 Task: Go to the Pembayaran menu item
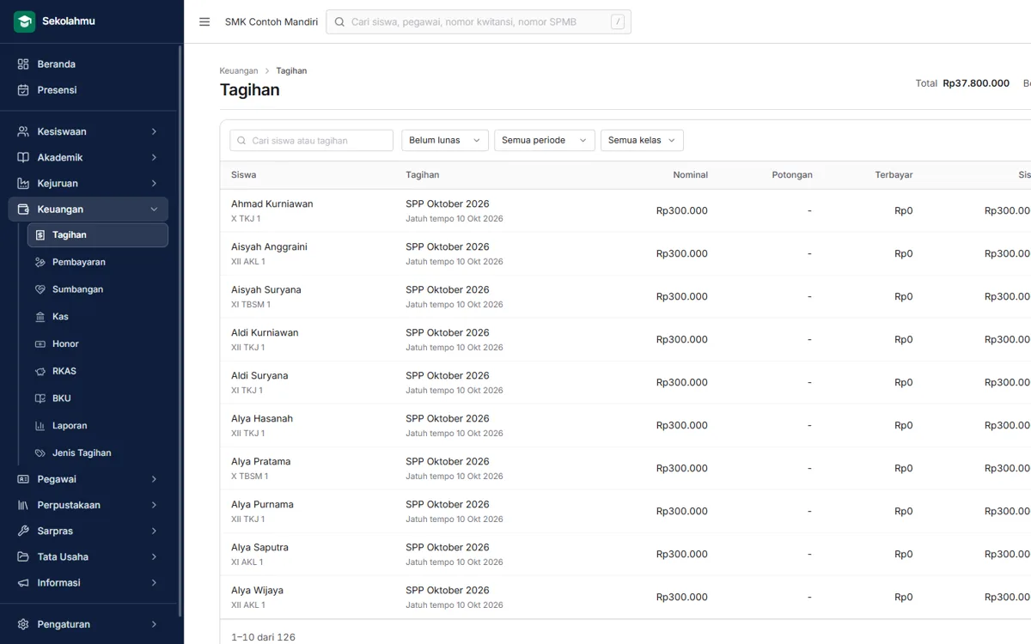(98, 262)
